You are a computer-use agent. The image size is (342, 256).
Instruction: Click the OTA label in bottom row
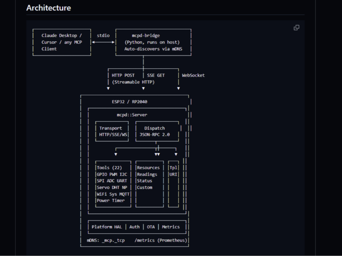151,227
